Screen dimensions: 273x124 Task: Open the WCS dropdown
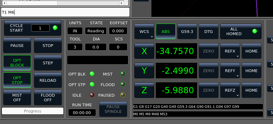click(x=144, y=31)
